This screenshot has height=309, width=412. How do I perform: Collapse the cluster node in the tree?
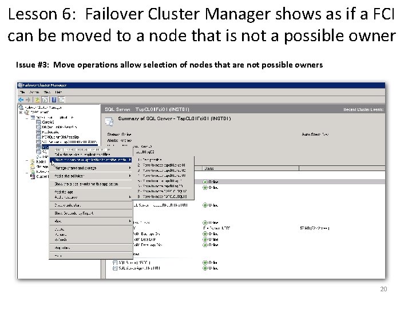(21, 112)
